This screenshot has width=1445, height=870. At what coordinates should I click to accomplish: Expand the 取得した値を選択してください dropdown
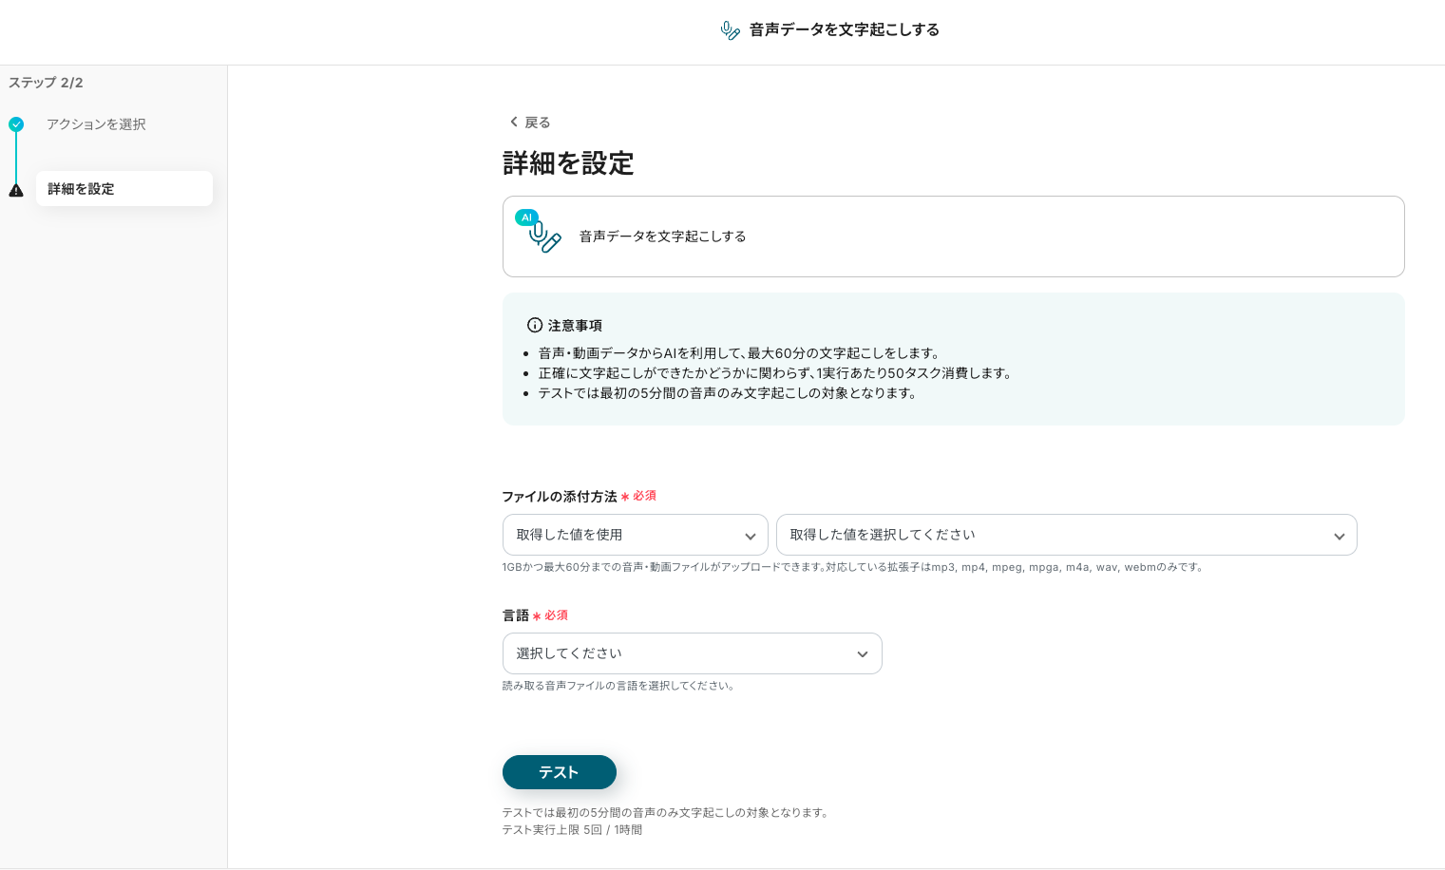tap(1066, 535)
